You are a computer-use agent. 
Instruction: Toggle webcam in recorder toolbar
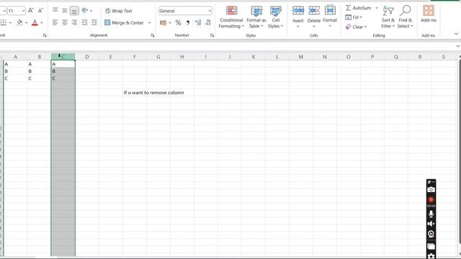pos(431,234)
